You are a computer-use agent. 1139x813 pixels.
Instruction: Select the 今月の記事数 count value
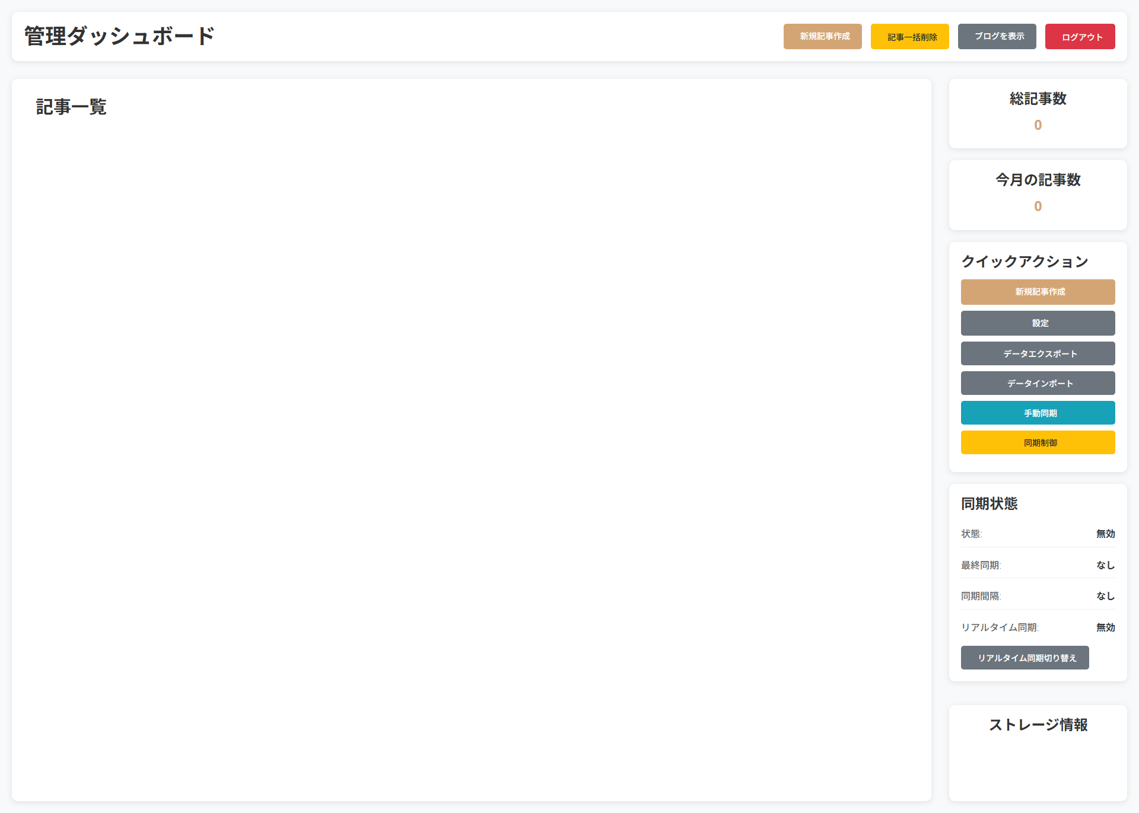pyautogui.click(x=1038, y=206)
